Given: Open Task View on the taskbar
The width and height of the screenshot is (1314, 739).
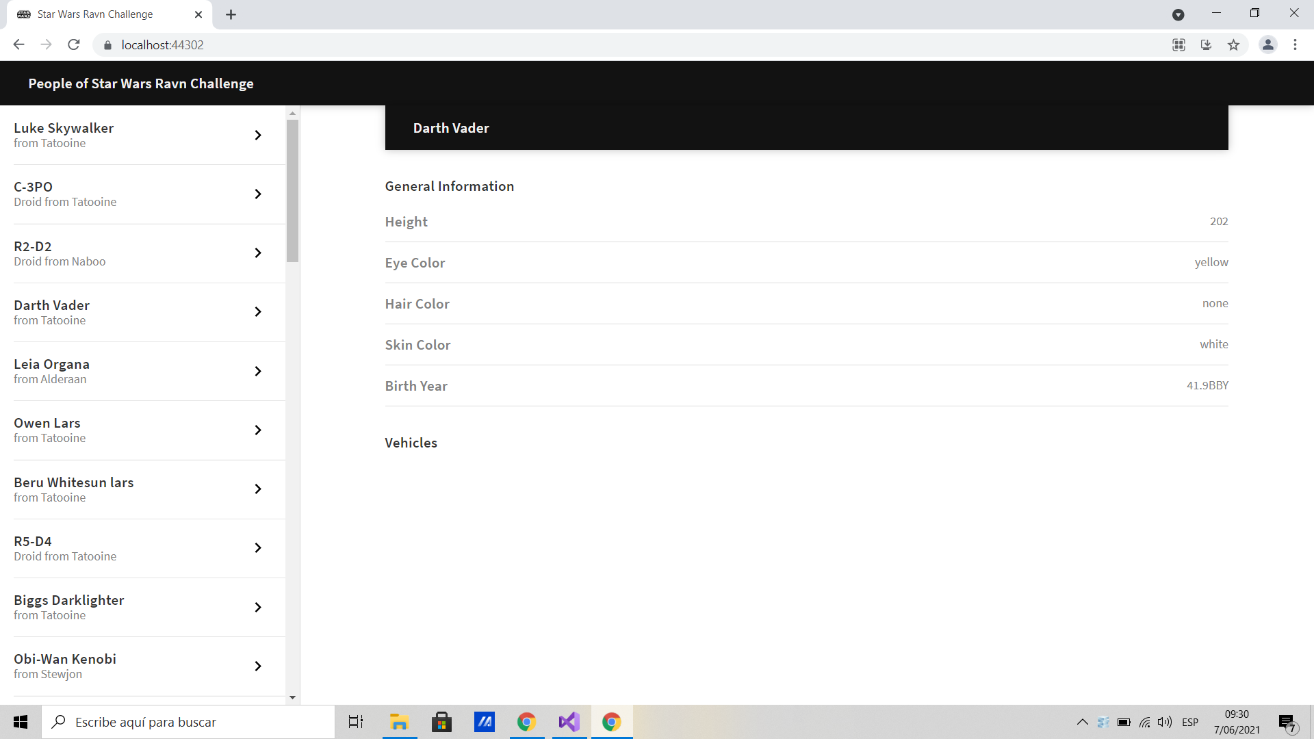Looking at the screenshot, I should coord(355,722).
